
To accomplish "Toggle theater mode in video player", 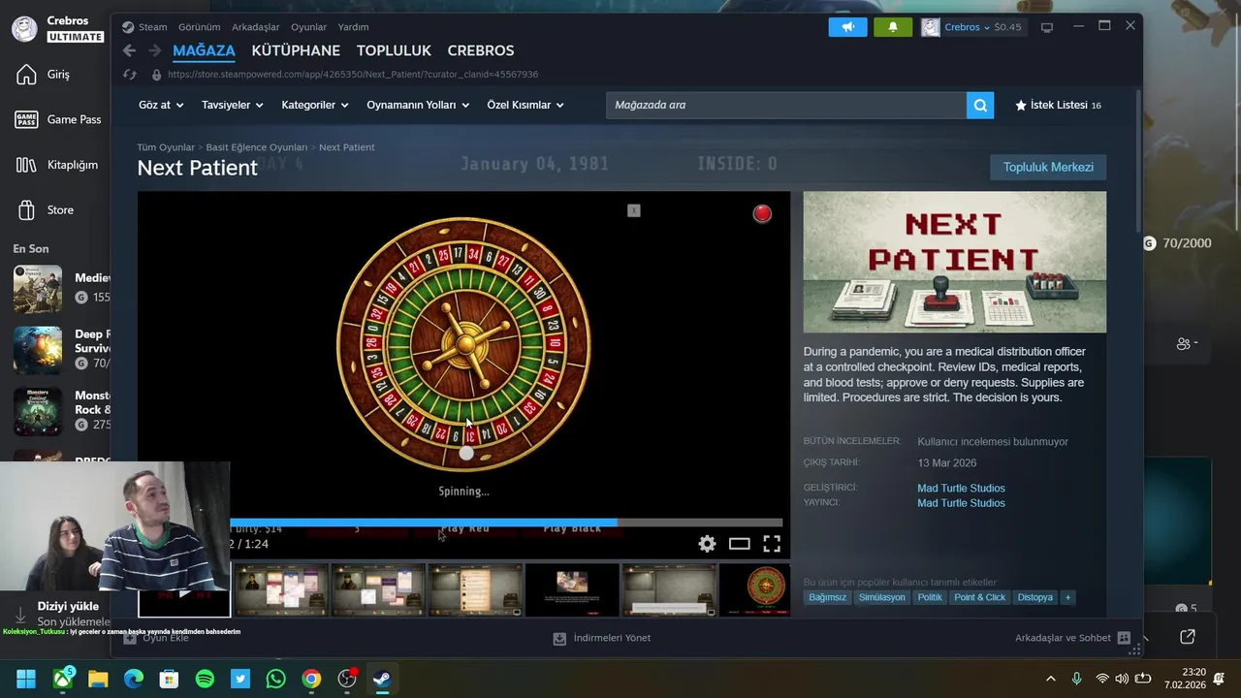I will pyautogui.click(x=740, y=544).
